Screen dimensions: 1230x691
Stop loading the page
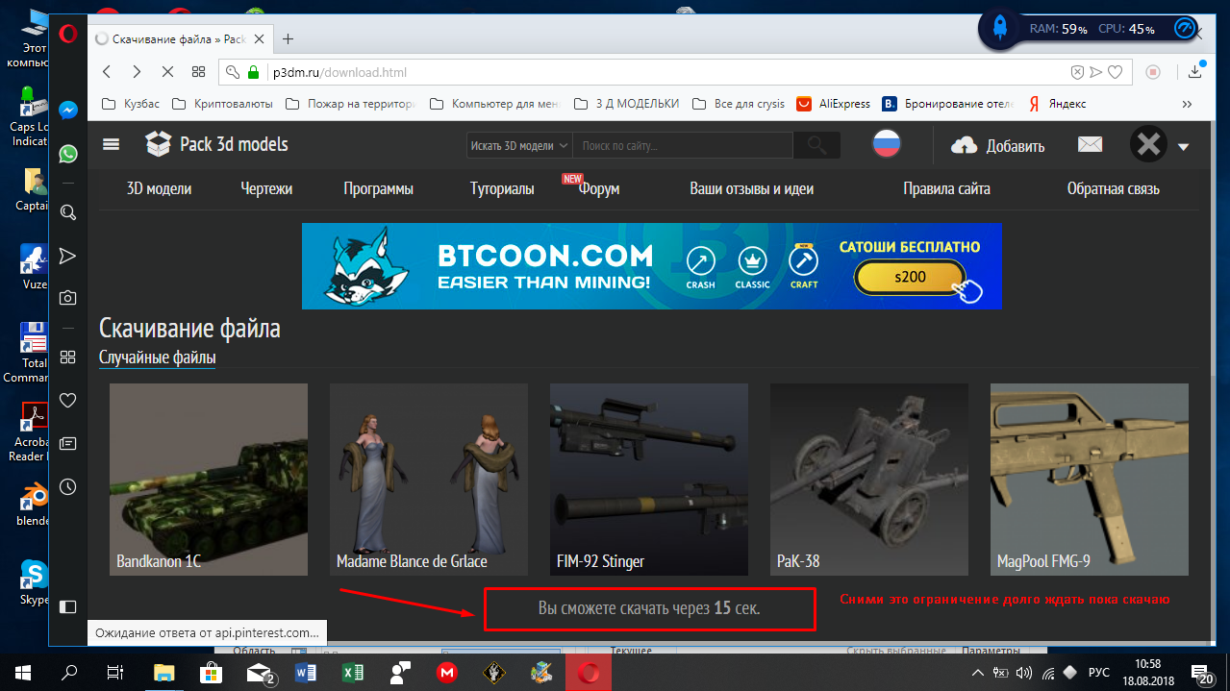[x=167, y=72]
